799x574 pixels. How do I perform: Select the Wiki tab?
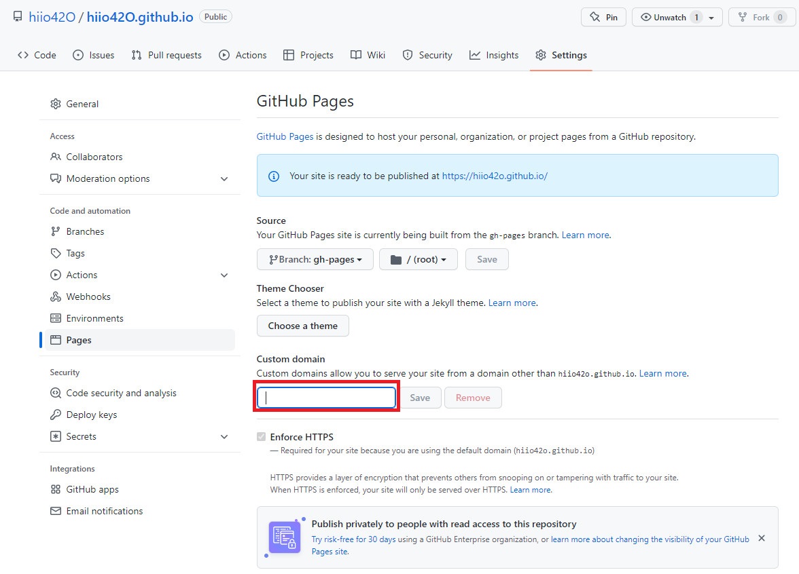368,55
